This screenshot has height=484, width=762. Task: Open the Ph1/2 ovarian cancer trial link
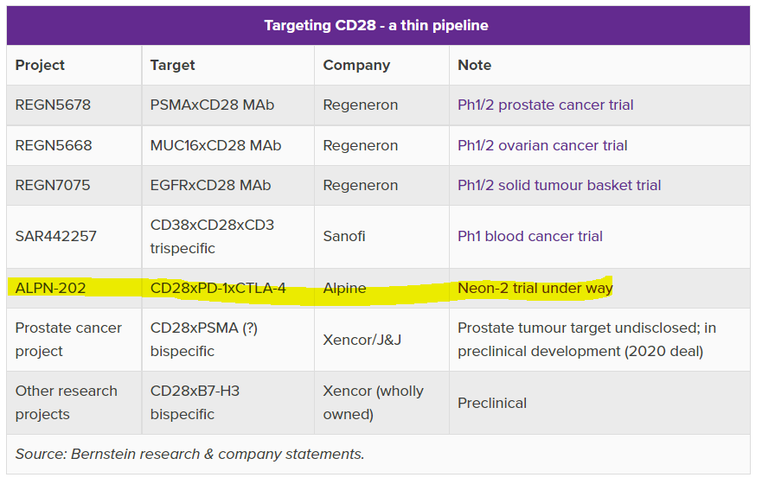[542, 145]
